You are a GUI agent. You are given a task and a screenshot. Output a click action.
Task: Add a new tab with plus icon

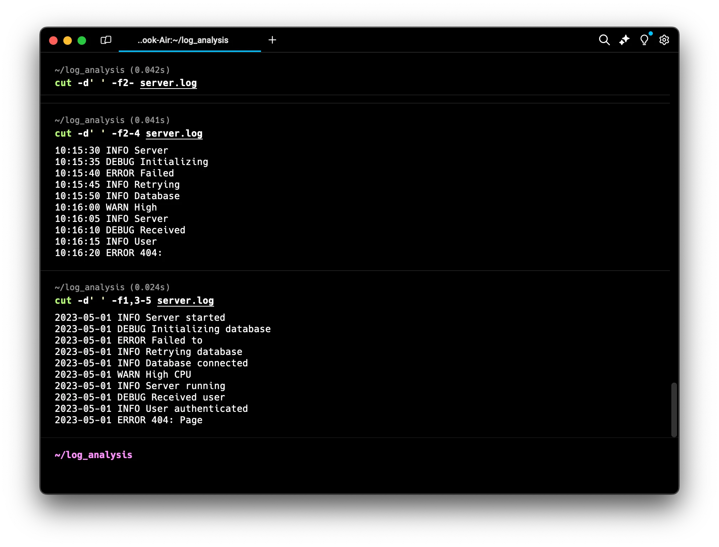(x=272, y=40)
